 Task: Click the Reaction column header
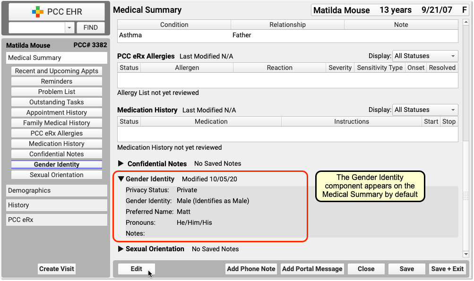[x=280, y=68]
